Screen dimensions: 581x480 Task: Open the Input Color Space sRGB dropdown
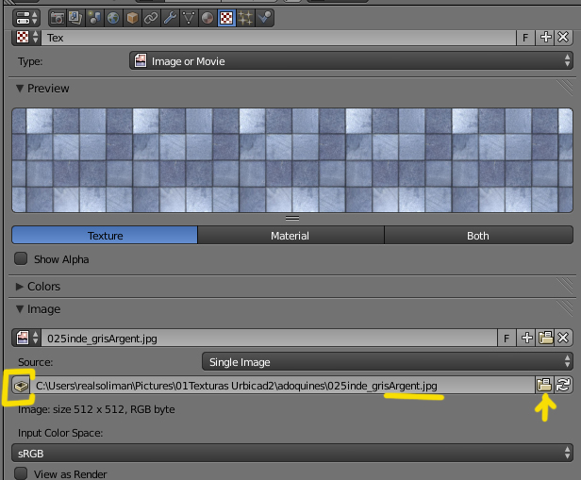[x=292, y=453]
